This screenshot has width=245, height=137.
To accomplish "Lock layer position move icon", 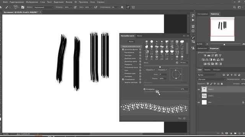I will click(215, 84).
